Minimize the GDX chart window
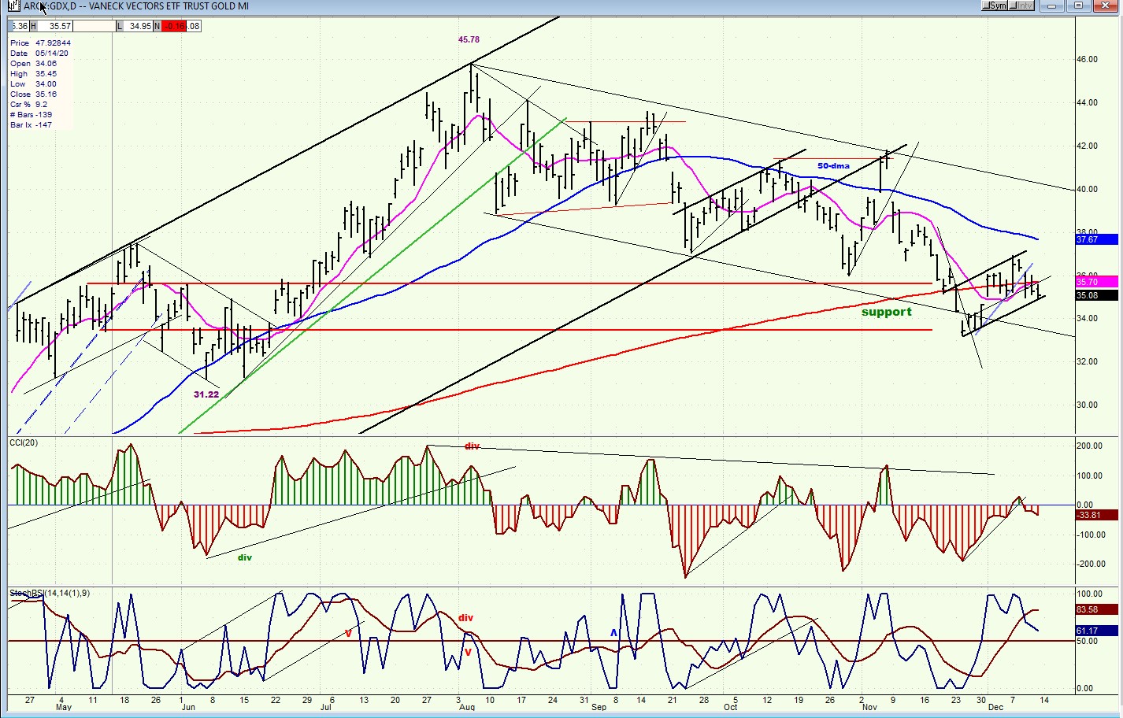This screenshot has height=718, width=1123. pos(1051,6)
